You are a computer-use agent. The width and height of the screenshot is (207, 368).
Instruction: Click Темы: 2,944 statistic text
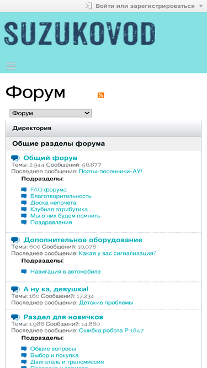(28, 165)
